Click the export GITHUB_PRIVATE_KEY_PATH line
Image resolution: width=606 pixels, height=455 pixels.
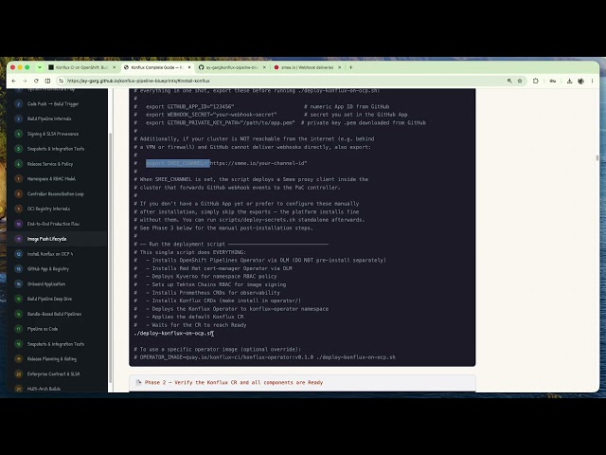[x=220, y=123]
